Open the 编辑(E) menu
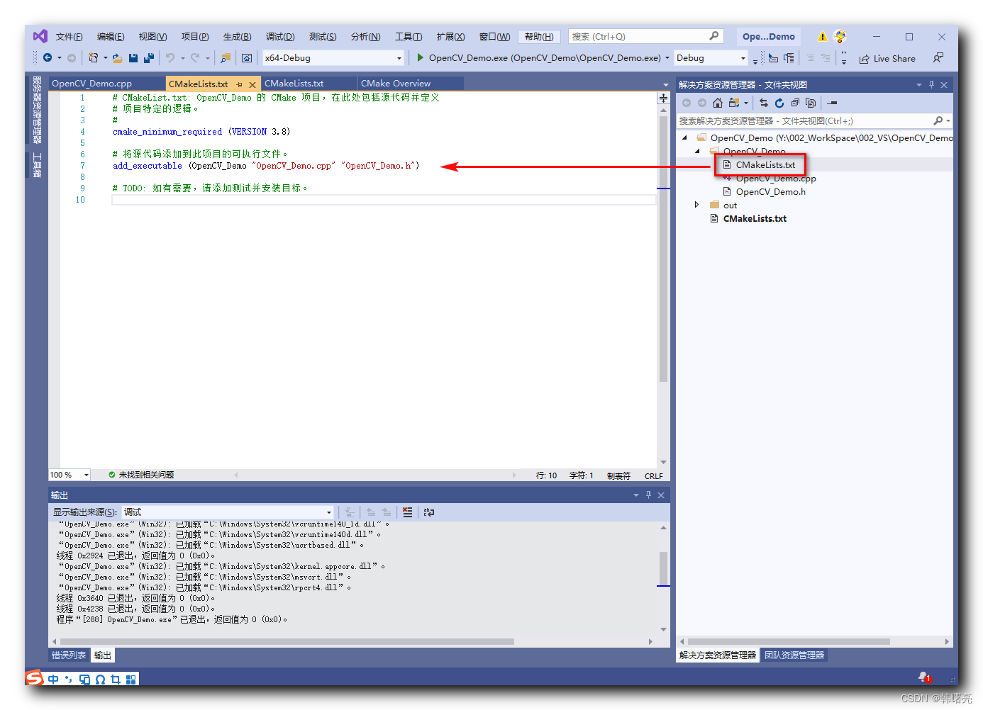 pos(111,37)
